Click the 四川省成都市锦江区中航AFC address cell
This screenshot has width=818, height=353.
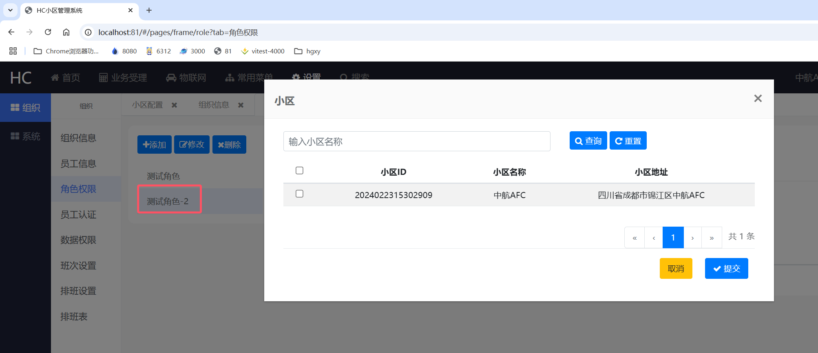coord(651,195)
